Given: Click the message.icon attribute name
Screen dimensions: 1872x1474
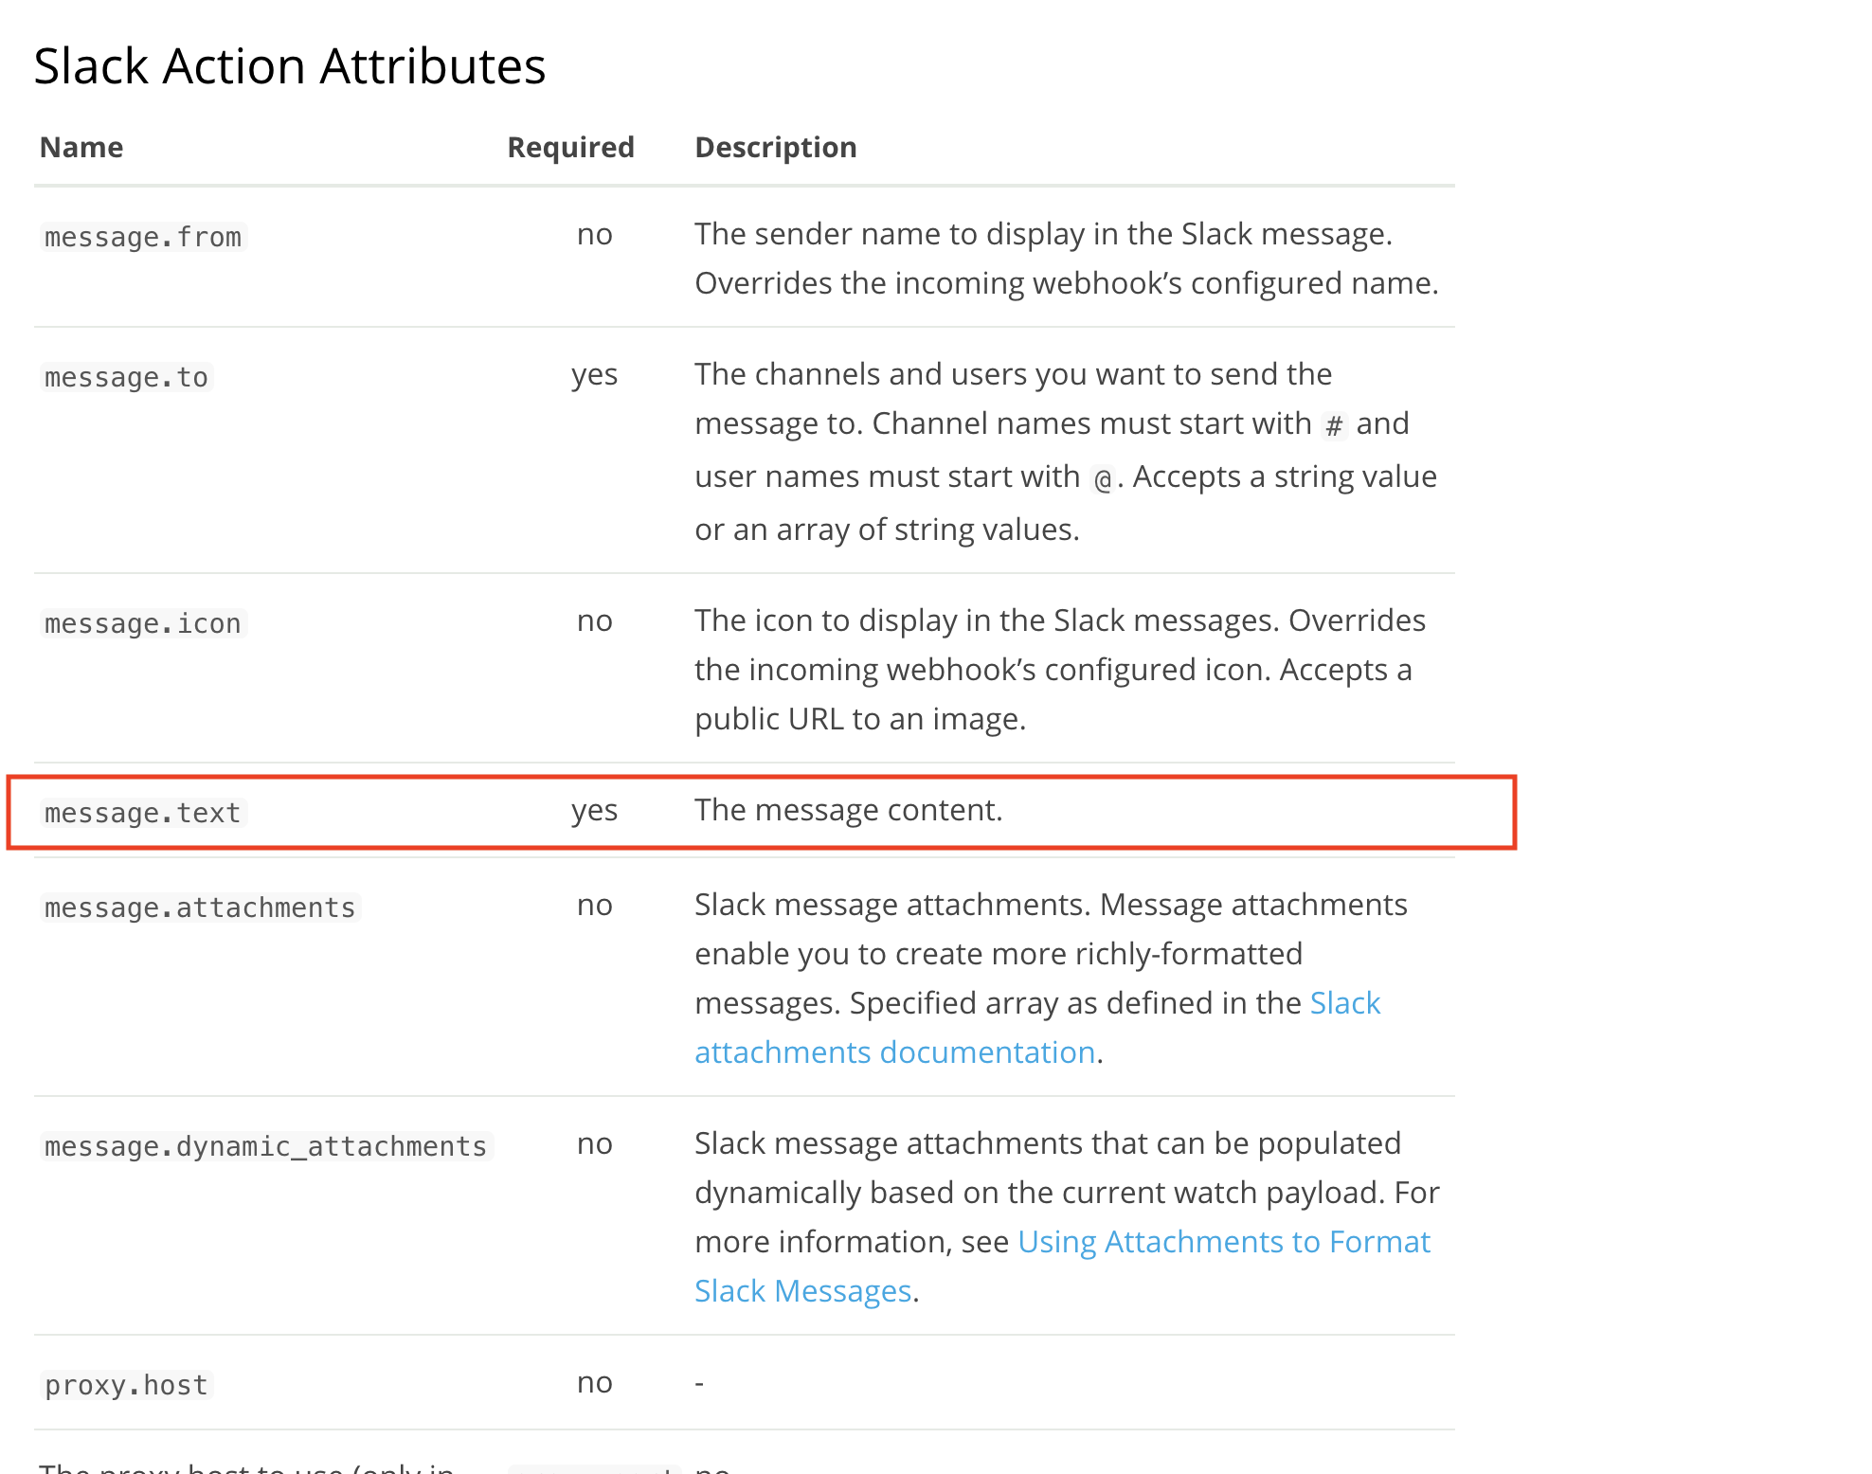Looking at the screenshot, I should point(143,623).
